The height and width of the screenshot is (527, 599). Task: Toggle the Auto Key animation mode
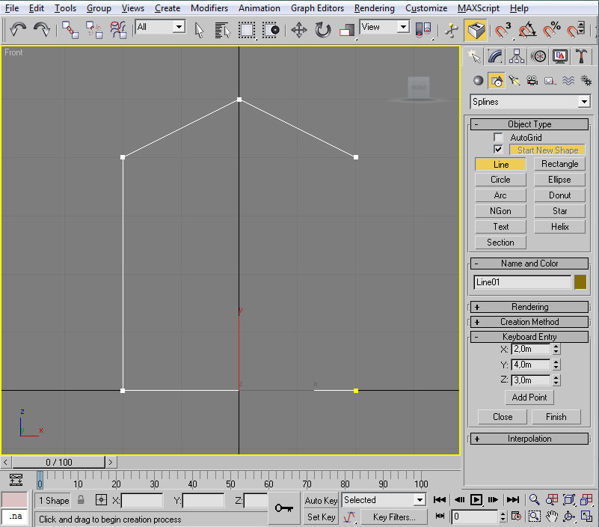pyautogui.click(x=321, y=500)
